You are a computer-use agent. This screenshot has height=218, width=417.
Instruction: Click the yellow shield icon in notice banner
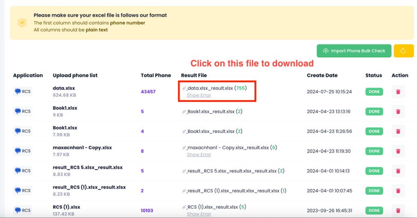[22, 23]
